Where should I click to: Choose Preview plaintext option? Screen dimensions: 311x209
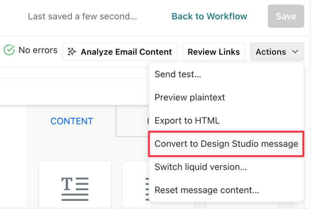(x=226, y=98)
